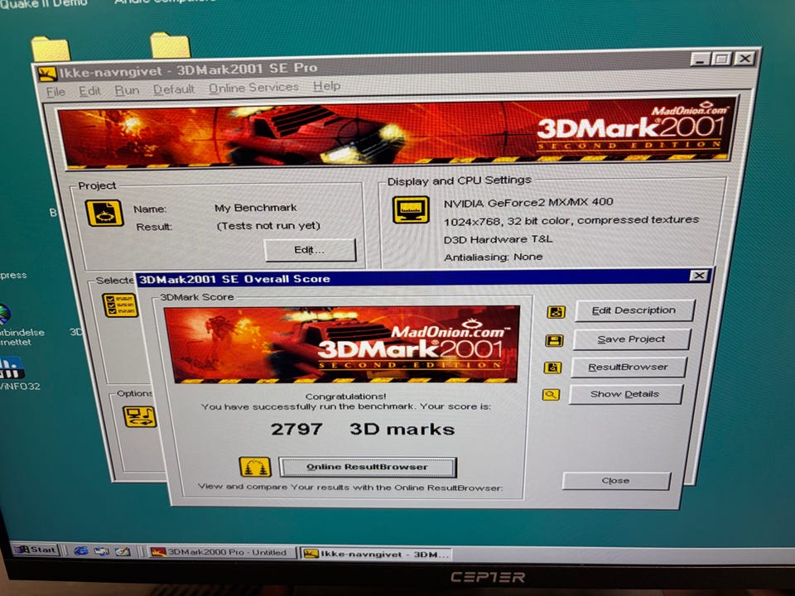This screenshot has height=596, width=795.
Task: Click the Antialiasing: None text
Action: (493, 257)
